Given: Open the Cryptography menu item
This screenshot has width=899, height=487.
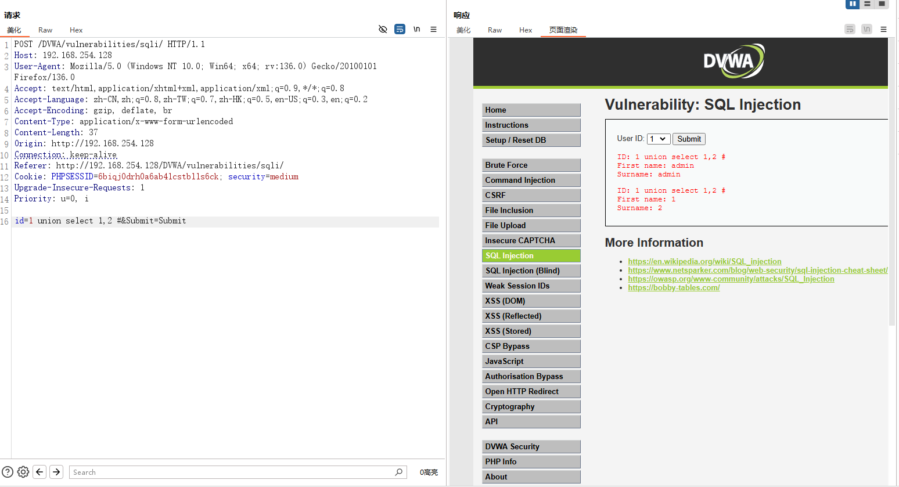Looking at the screenshot, I should click(x=531, y=406).
